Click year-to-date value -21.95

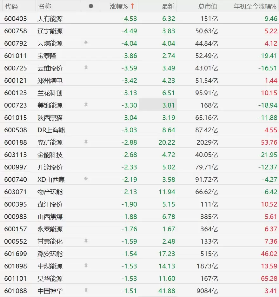pyautogui.click(x=268, y=155)
